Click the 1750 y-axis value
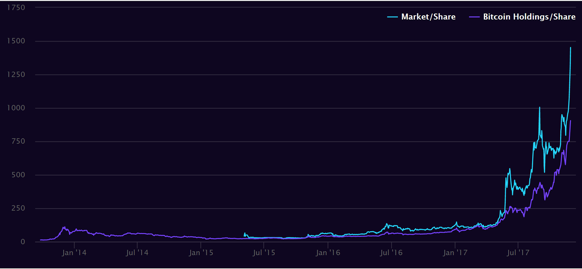The width and height of the screenshot is (582, 269). (x=16, y=8)
